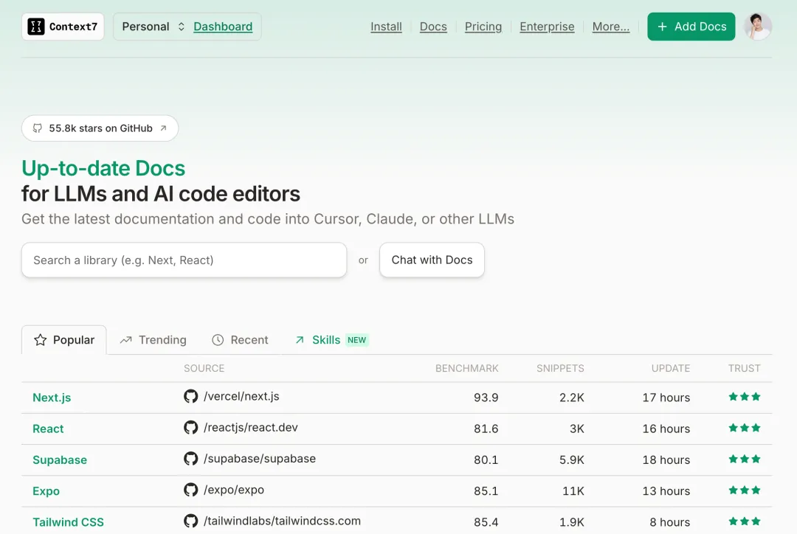The image size is (797, 534).
Task: Click snippets value 5.9K
Action: coord(572,460)
